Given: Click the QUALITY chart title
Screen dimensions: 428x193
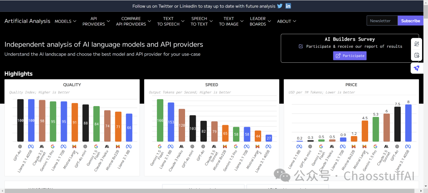Looking at the screenshot, I should coord(72,85).
